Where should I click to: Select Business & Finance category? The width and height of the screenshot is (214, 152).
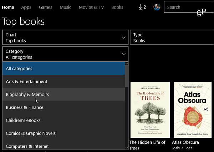pos(63,107)
